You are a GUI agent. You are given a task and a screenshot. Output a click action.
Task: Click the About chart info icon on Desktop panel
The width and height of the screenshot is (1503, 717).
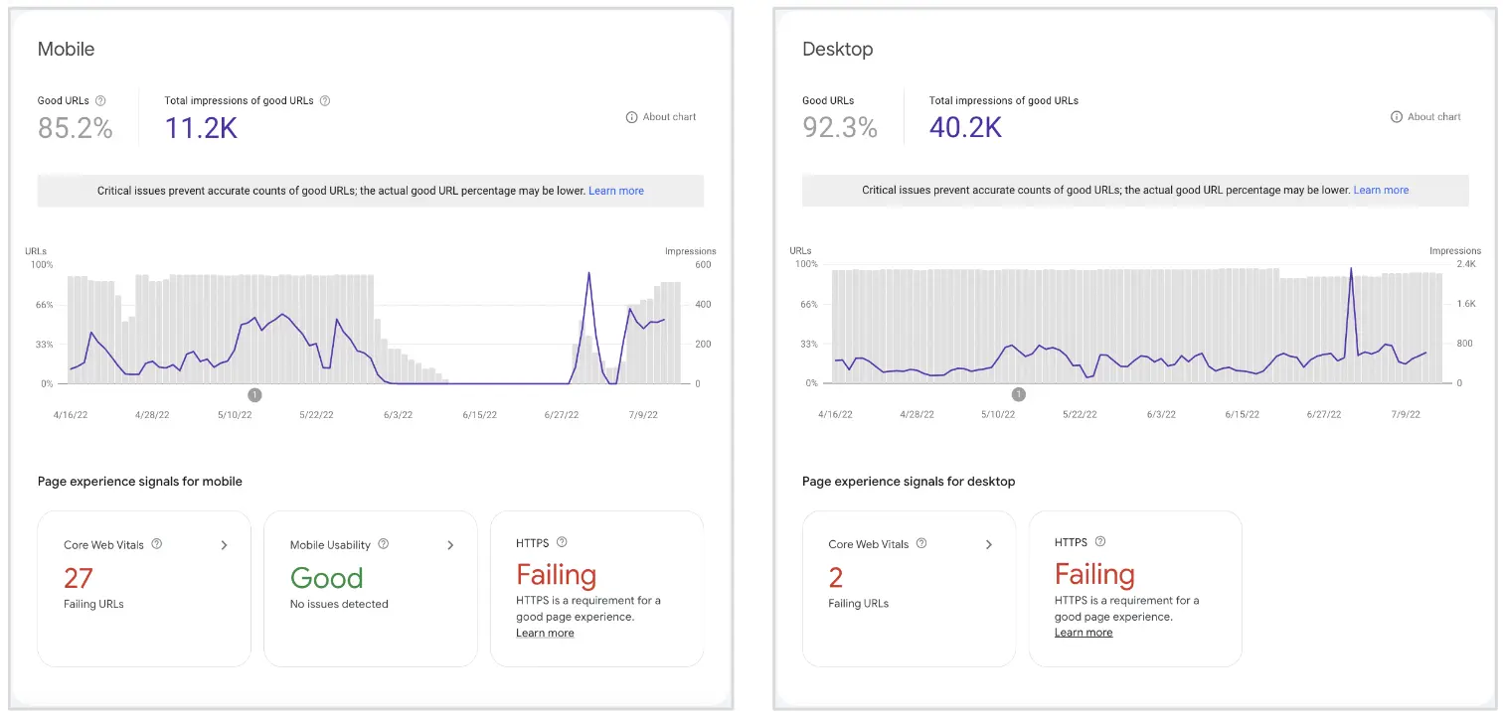(x=1397, y=116)
